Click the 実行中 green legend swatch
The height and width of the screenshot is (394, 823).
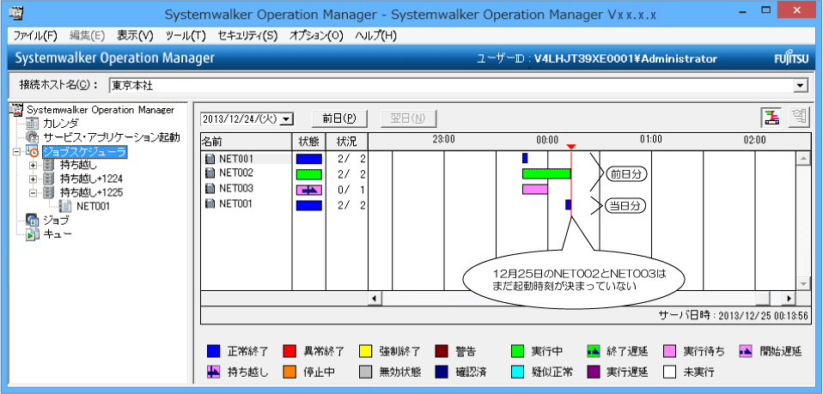point(517,351)
